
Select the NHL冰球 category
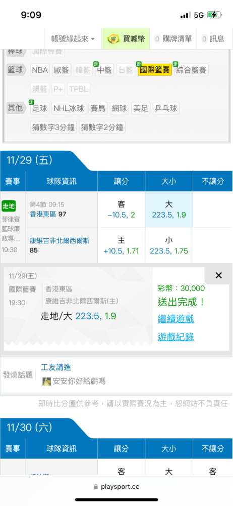click(x=69, y=108)
